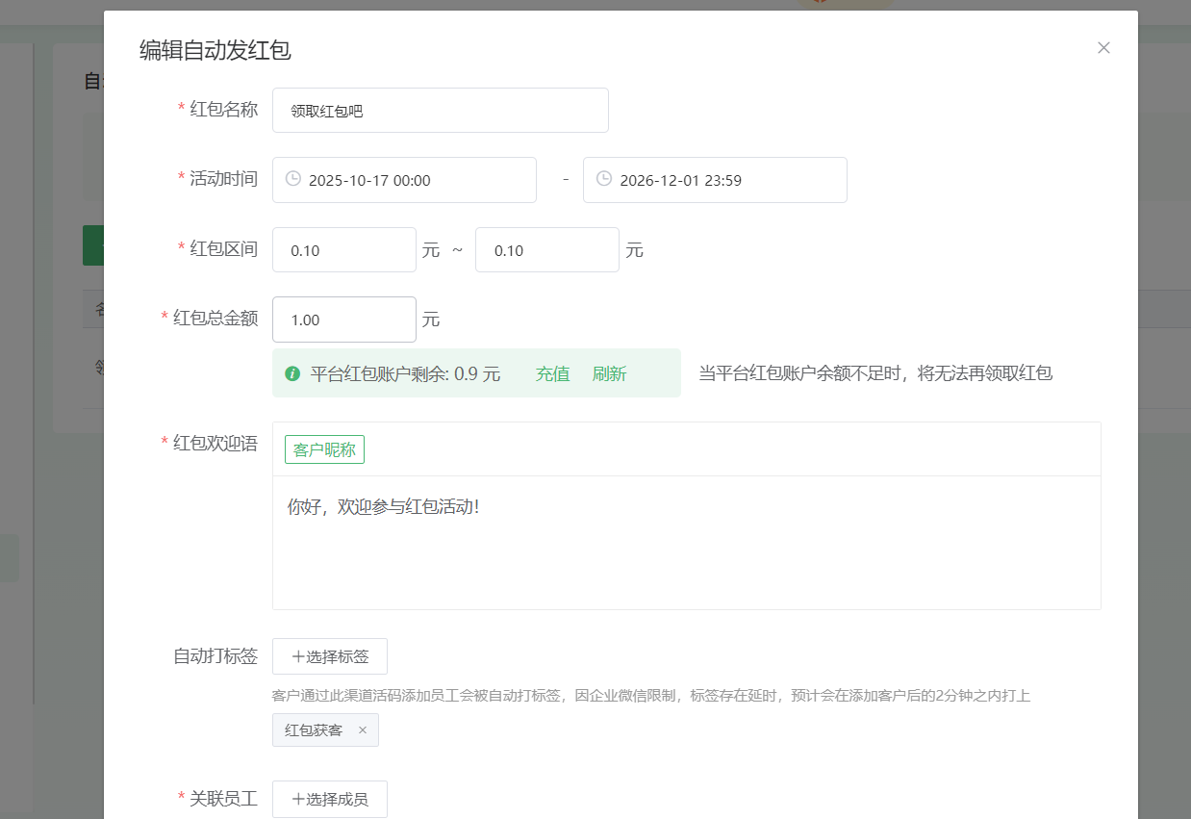
Task: Click the 编辑自动发红包 dialog title
Action: (215, 51)
